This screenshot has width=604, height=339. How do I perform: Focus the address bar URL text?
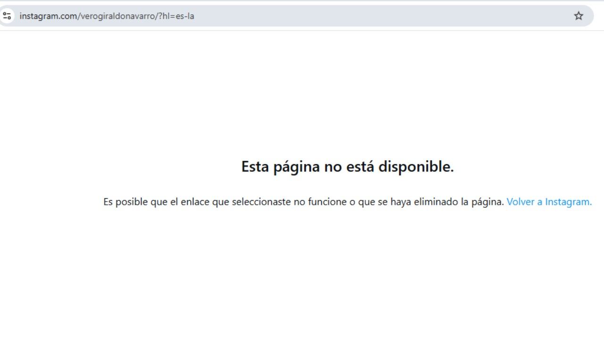click(107, 16)
